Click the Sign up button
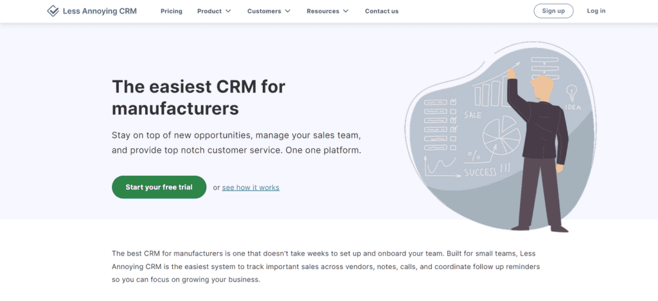This screenshot has width=658, height=301. 553,11
